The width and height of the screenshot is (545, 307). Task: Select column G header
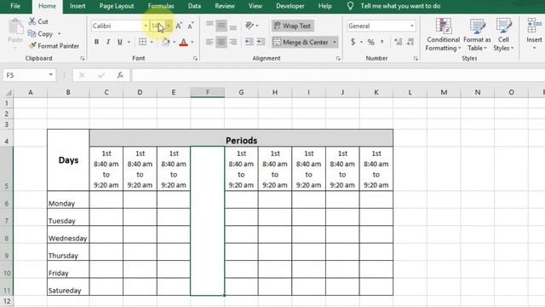point(241,92)
